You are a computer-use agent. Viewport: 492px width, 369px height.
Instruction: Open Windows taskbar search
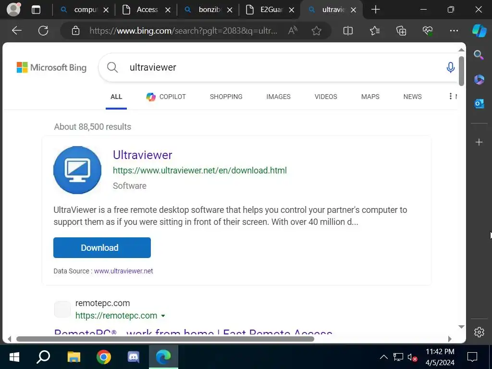coord(43,357)
